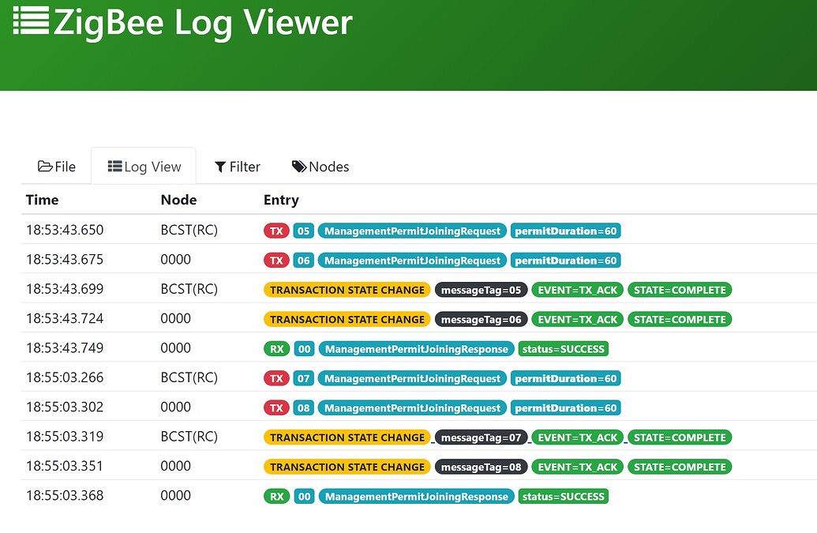
Task: Click the green RX badge at 18:53:43.749
Action: click(x=276, y=348)
